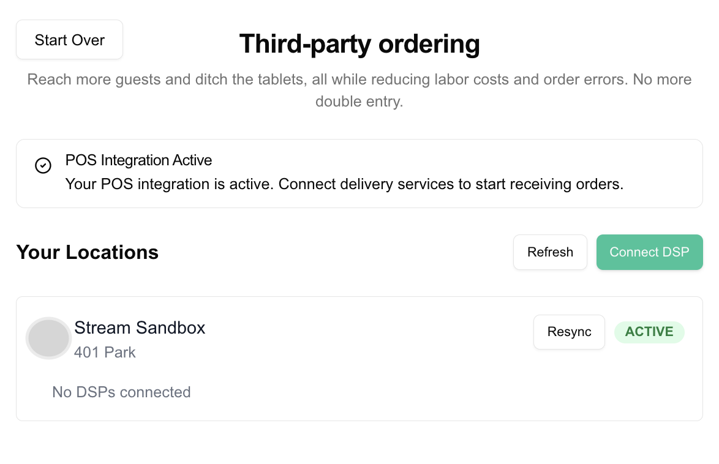The image size is (719, 464).
Task: Click the green ACTIVE status badge
Action: click(x=649, y=332)
